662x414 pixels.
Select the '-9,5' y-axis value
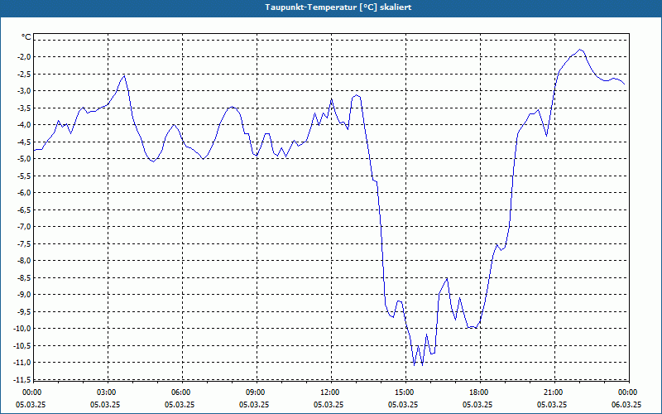(24, 311)
